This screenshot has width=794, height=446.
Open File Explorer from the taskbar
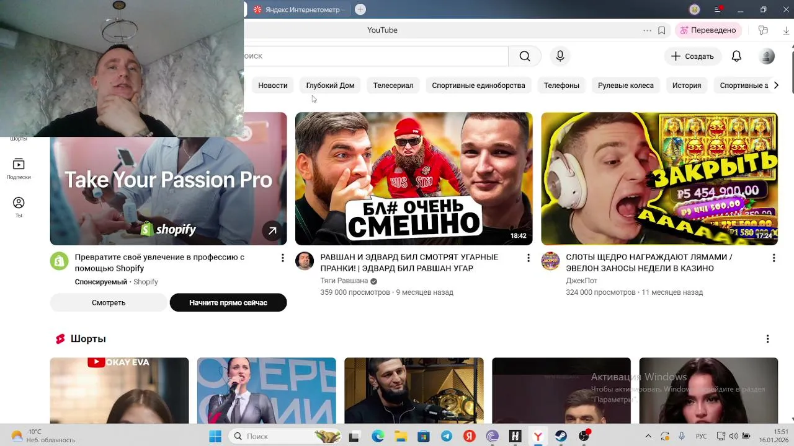(401, 436)
